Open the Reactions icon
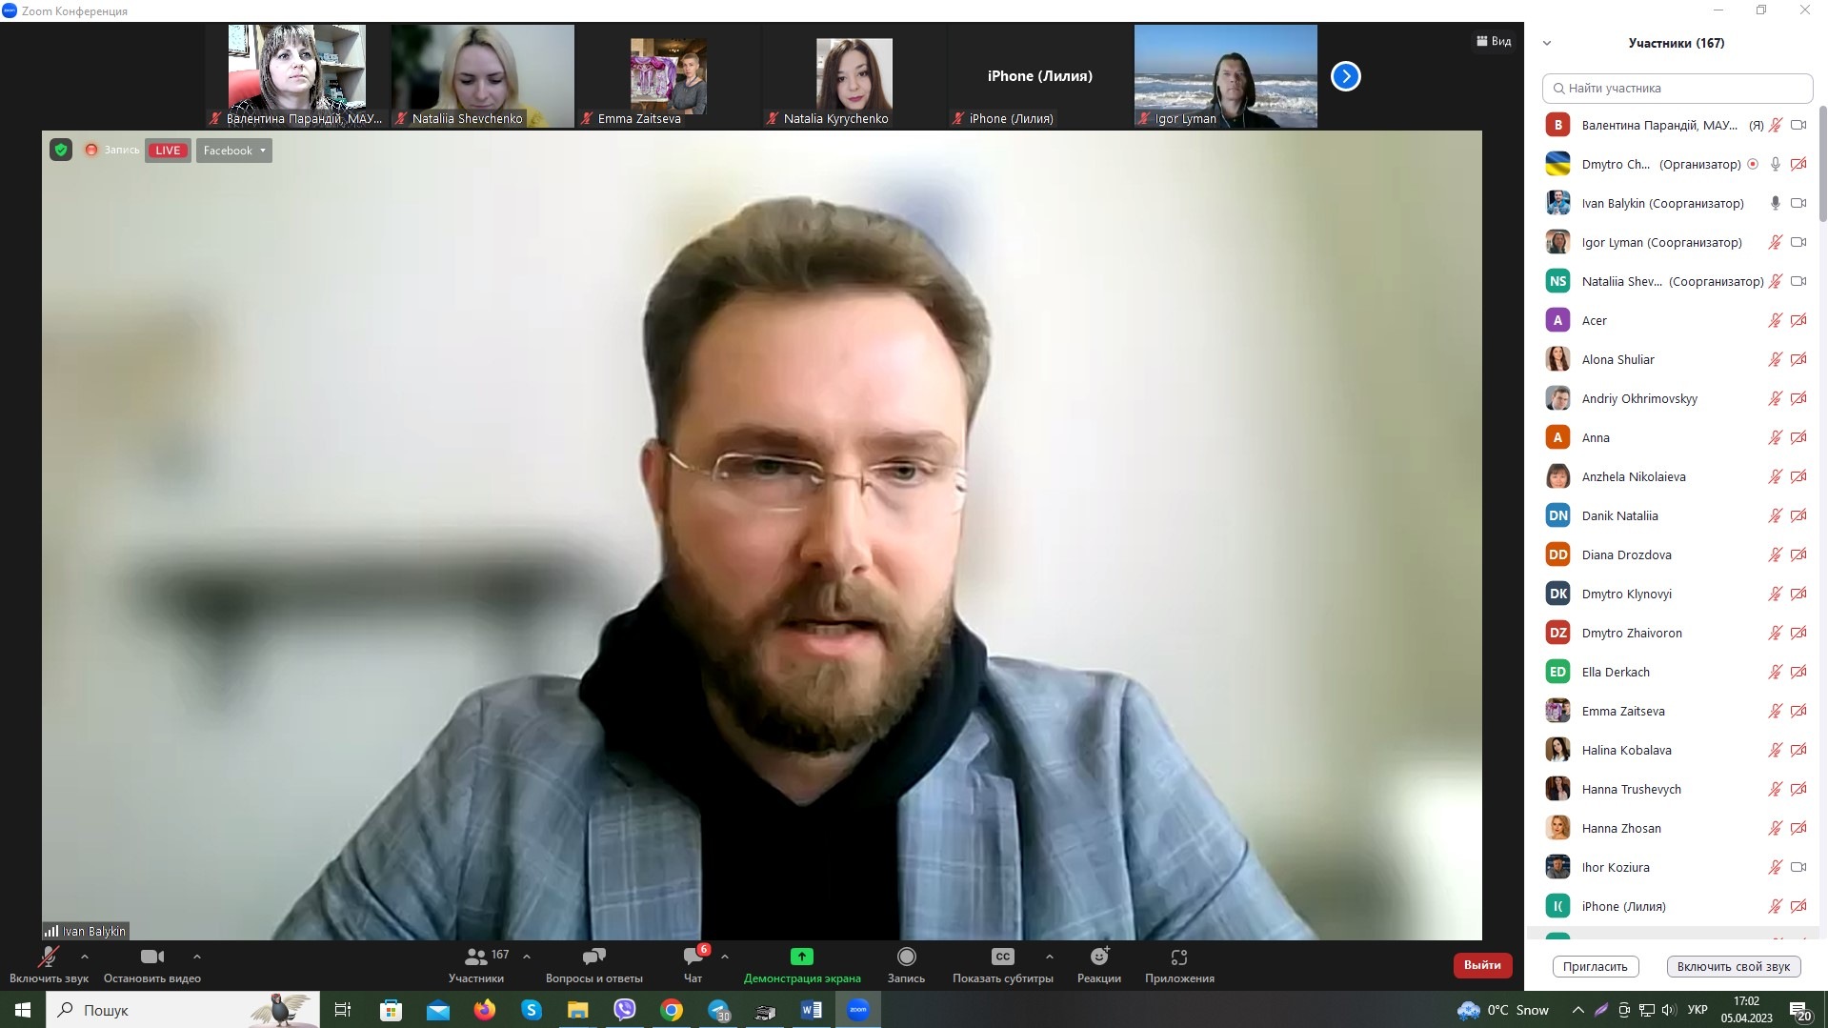This screenshot has width=1828, height=1028. (x=1098, y=957)
